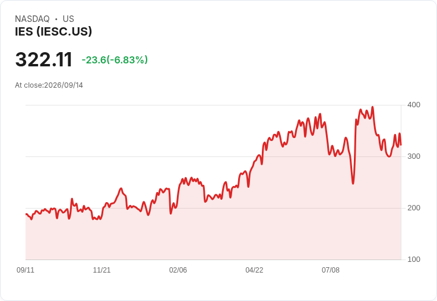
Task: Select the 07/08 date on x-axis
Action: 331,270
